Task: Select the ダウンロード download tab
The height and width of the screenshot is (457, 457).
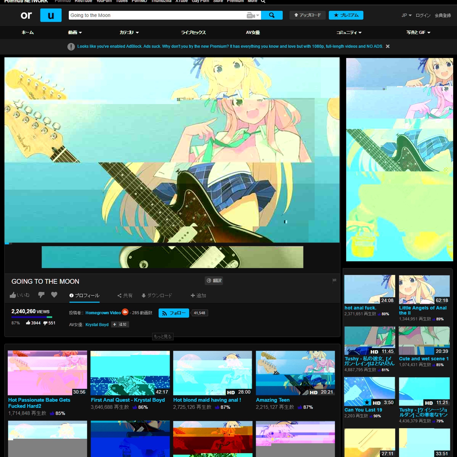Action: pyautogui.click(x=157, y=296)
